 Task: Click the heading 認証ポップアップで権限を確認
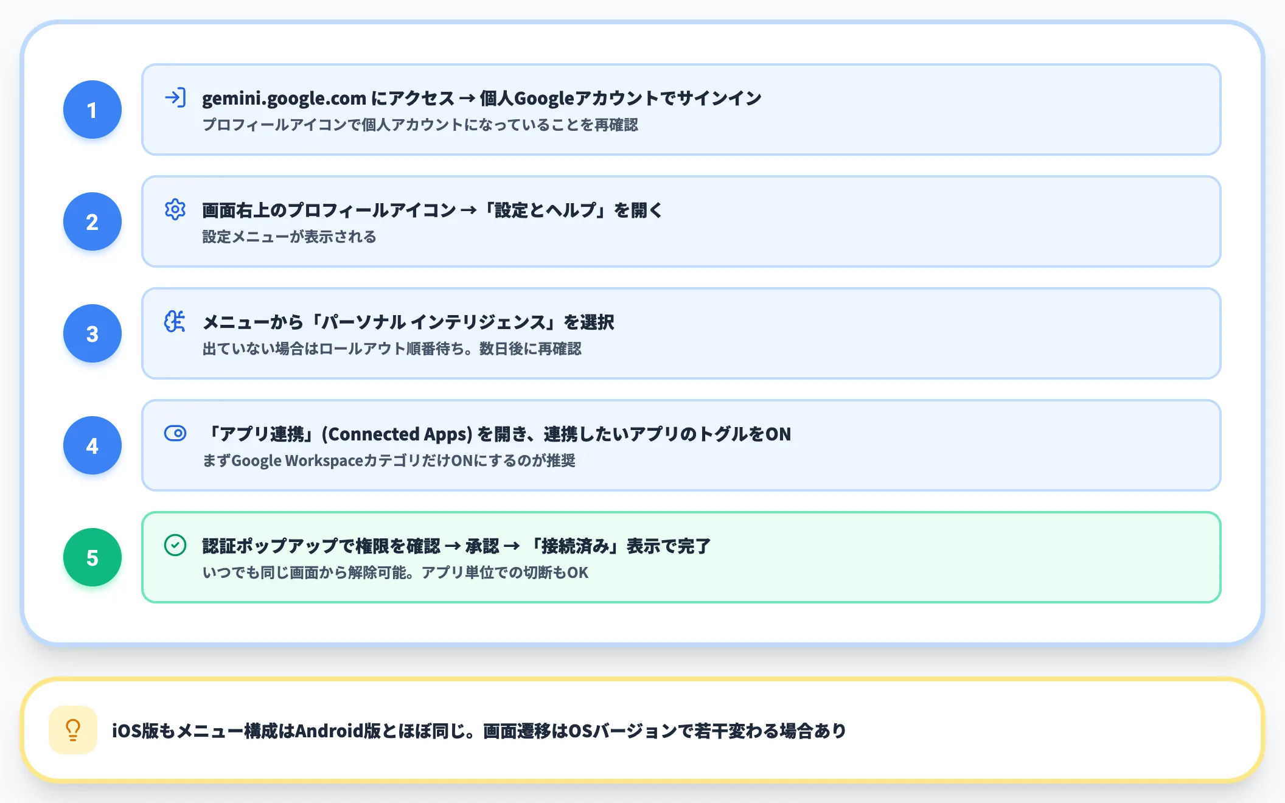click(456, 546)
